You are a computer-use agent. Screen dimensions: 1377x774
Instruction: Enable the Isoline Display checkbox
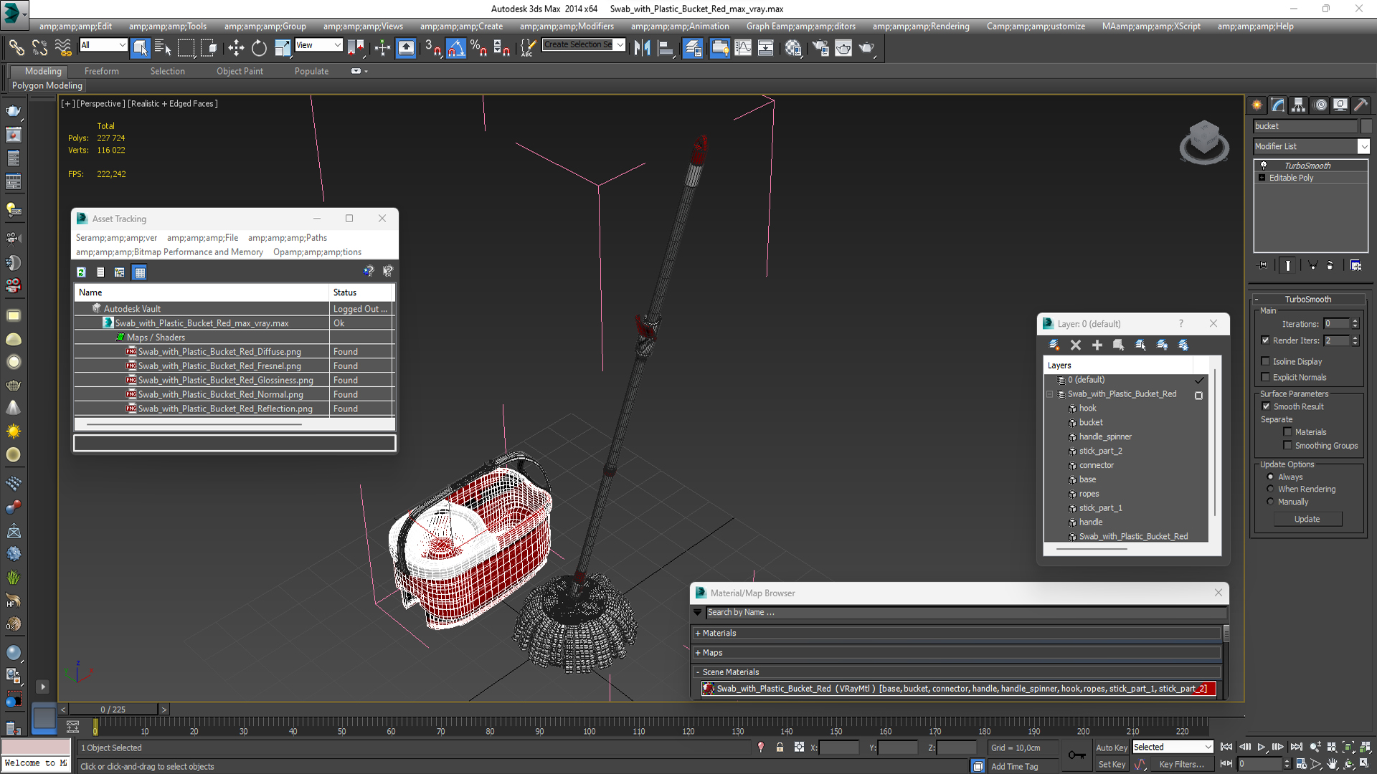point(1265,361)
